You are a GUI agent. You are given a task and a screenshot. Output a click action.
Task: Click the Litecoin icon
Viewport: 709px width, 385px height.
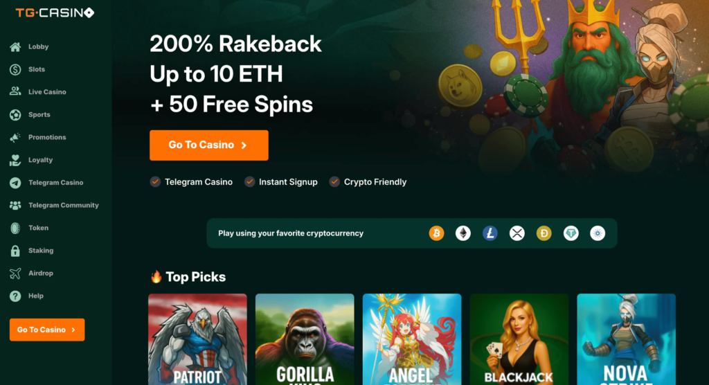pyautogui.click(x=490, y=233)
